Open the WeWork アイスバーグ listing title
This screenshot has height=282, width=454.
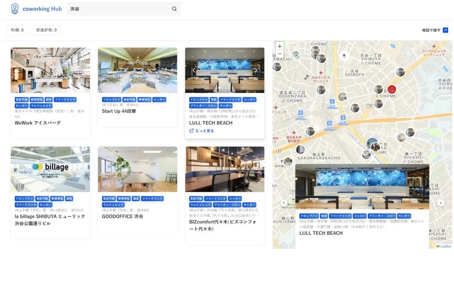click(38, 123)
